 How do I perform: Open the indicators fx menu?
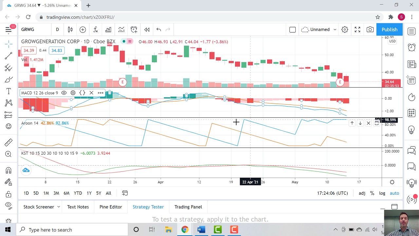point(96,29)
